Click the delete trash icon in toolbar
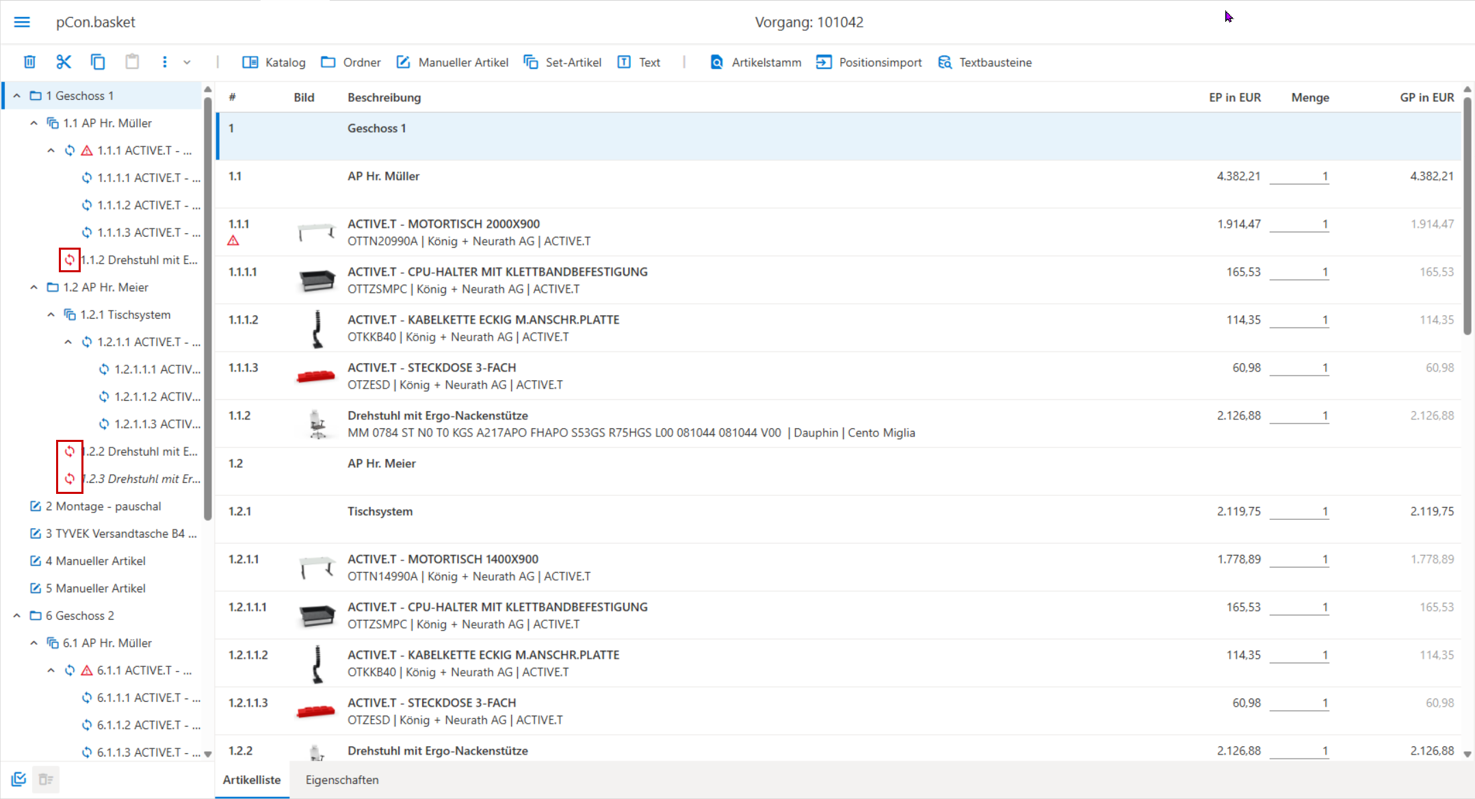1475x799 pixels. pos(29,62)
